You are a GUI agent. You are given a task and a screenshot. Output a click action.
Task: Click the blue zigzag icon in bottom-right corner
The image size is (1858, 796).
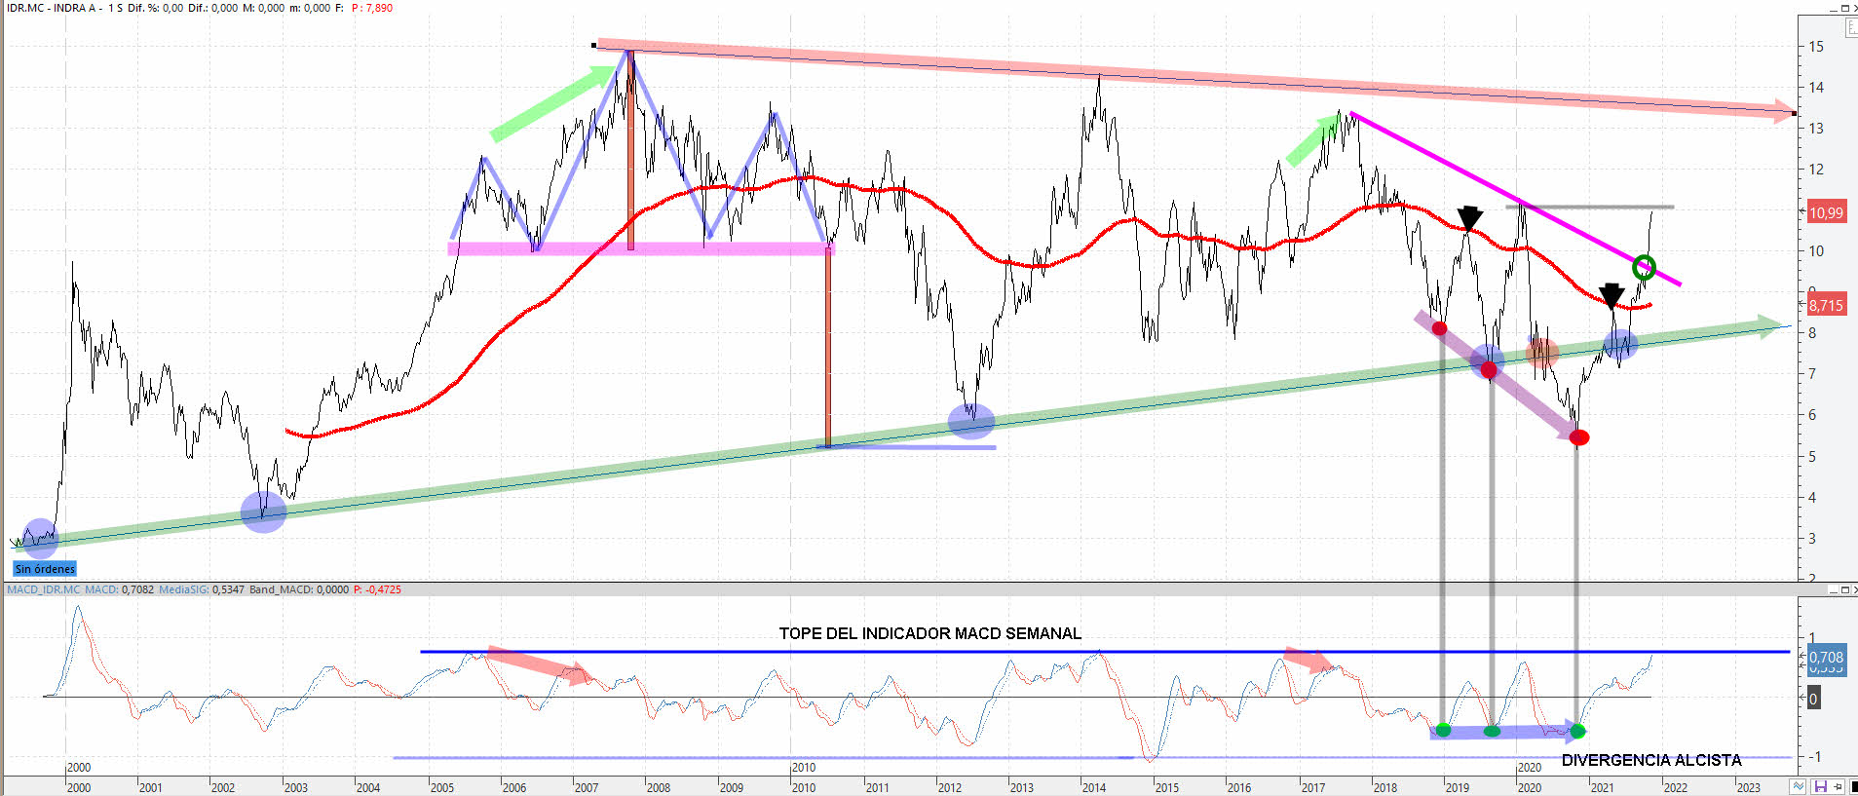point(1799,786)
